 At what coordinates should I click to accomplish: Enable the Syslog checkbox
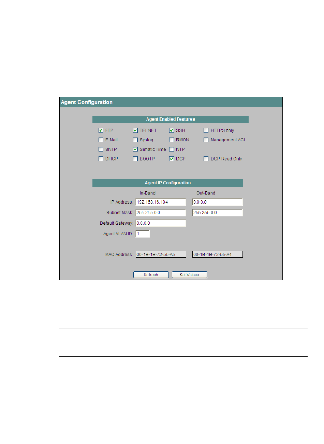point(135,140)
